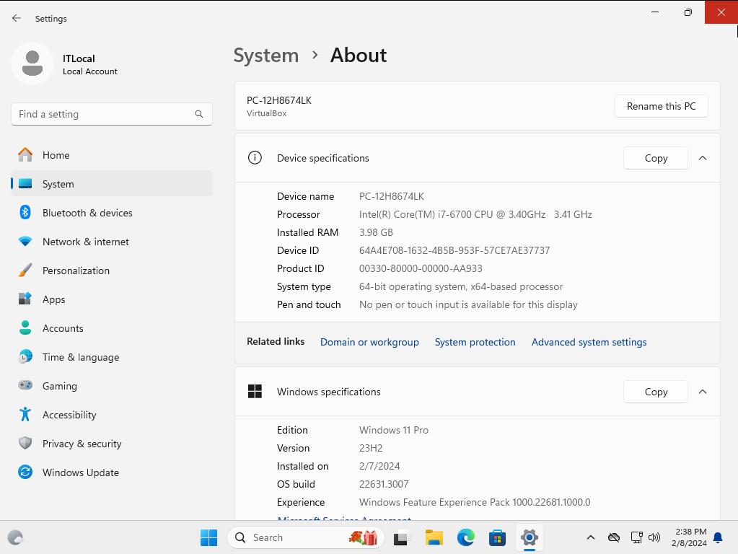The width and height of the screenshot is (738, 554).
Task: Click the network monitor tray icon
Action: pos(636,537)
